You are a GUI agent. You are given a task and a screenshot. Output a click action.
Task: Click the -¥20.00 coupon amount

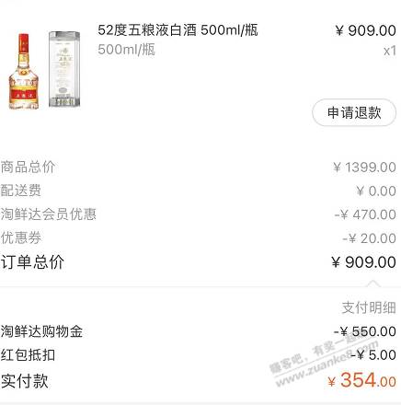click(369, 238)
